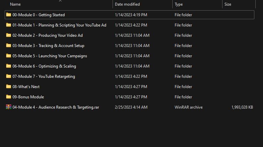The width and height of the screenshot is (263, 147).
Task: Select the 07-Module 7 - YouTube Retargeting name
Action: click(x=44, y=76)
